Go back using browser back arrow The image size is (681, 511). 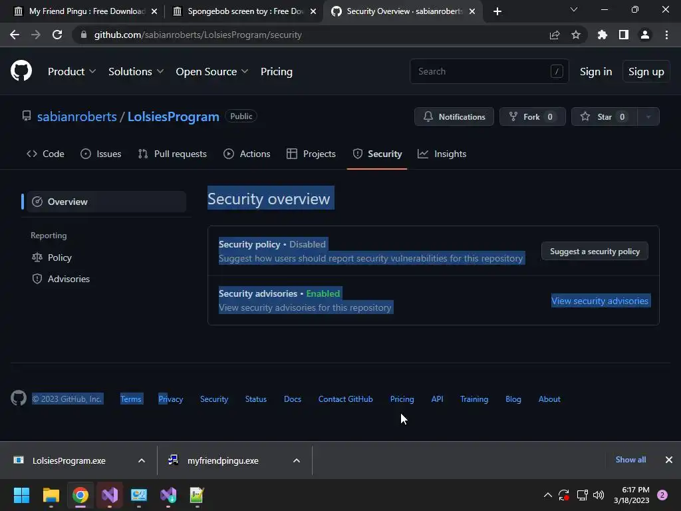pyautogui.click(x=15, y=35)
